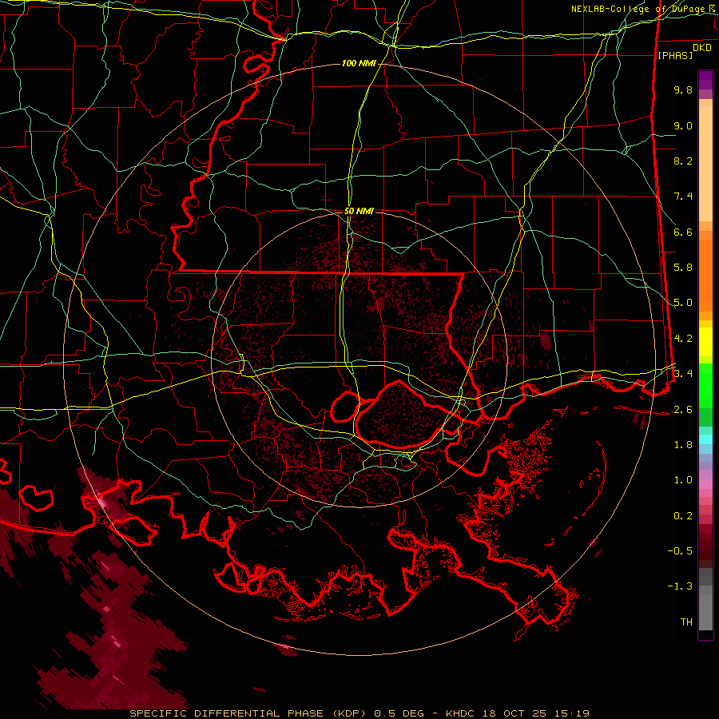Click the 8.2 value on the scale
Image resolution: width=719 pixels, height=719 pixels.
[683, 161]
